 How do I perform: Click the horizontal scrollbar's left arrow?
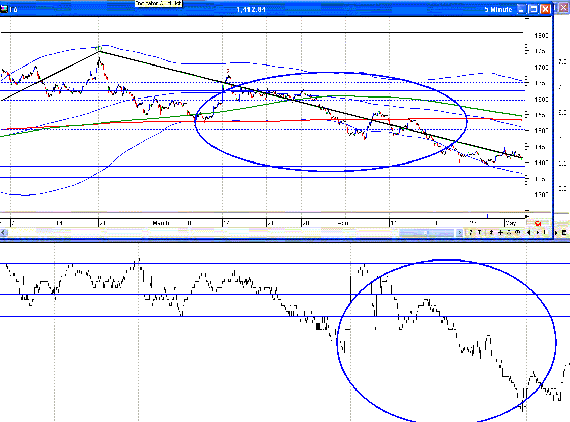[x=3, y=232]
